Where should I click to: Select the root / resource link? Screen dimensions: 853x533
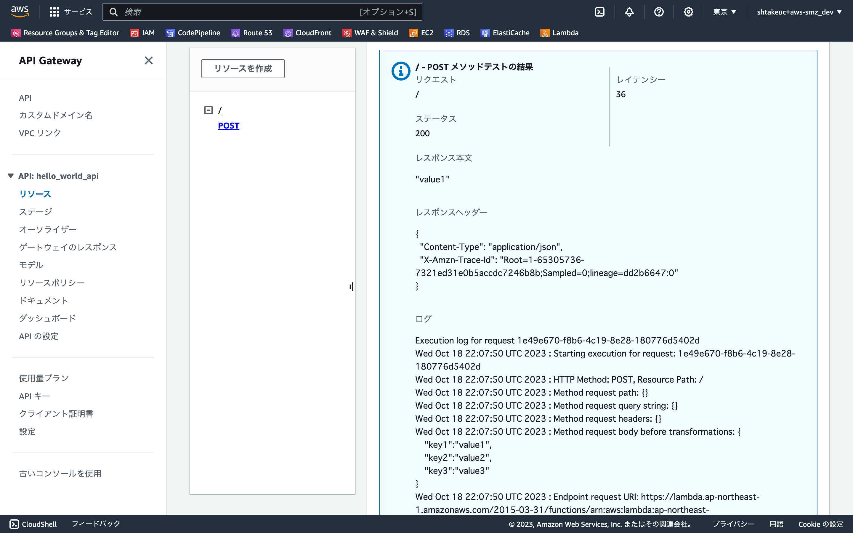click(x=220, y=110)
